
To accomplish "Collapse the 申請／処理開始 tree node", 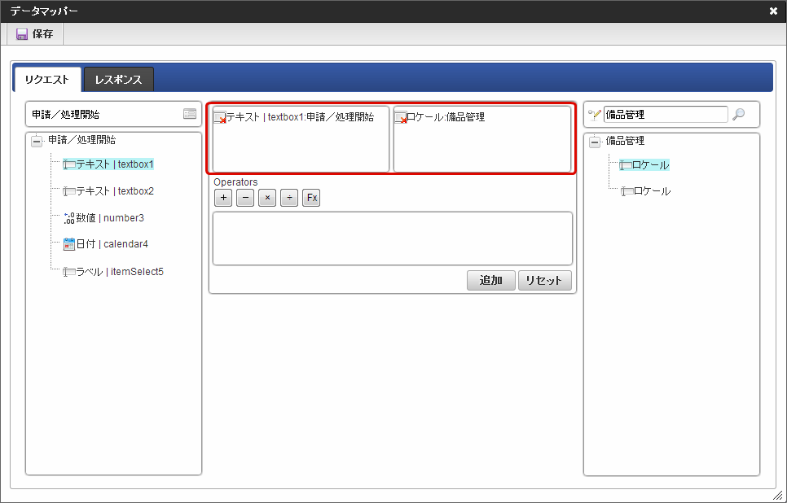I will tap(37, 141).
